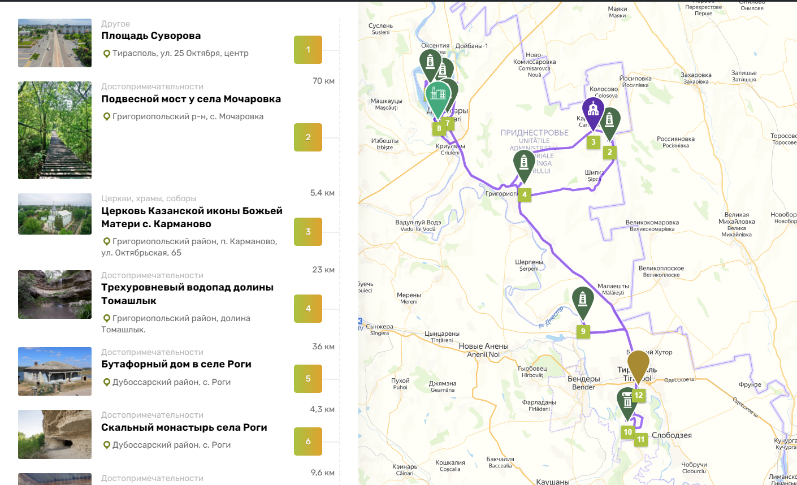
Task: Open Подвесной мост у села Мочаровка
Action: pos(191,99)
